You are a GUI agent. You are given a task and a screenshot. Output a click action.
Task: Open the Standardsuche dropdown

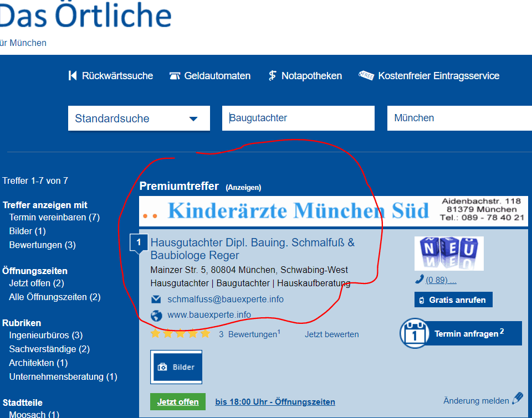pos(139,118)
